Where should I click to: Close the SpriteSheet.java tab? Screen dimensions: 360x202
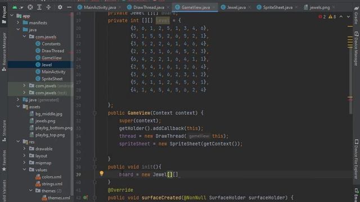point(296,7)
